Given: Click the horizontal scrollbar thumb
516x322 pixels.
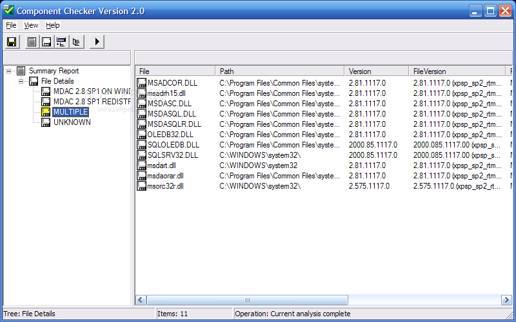Looking at the screenshot, I should [247, 300].
